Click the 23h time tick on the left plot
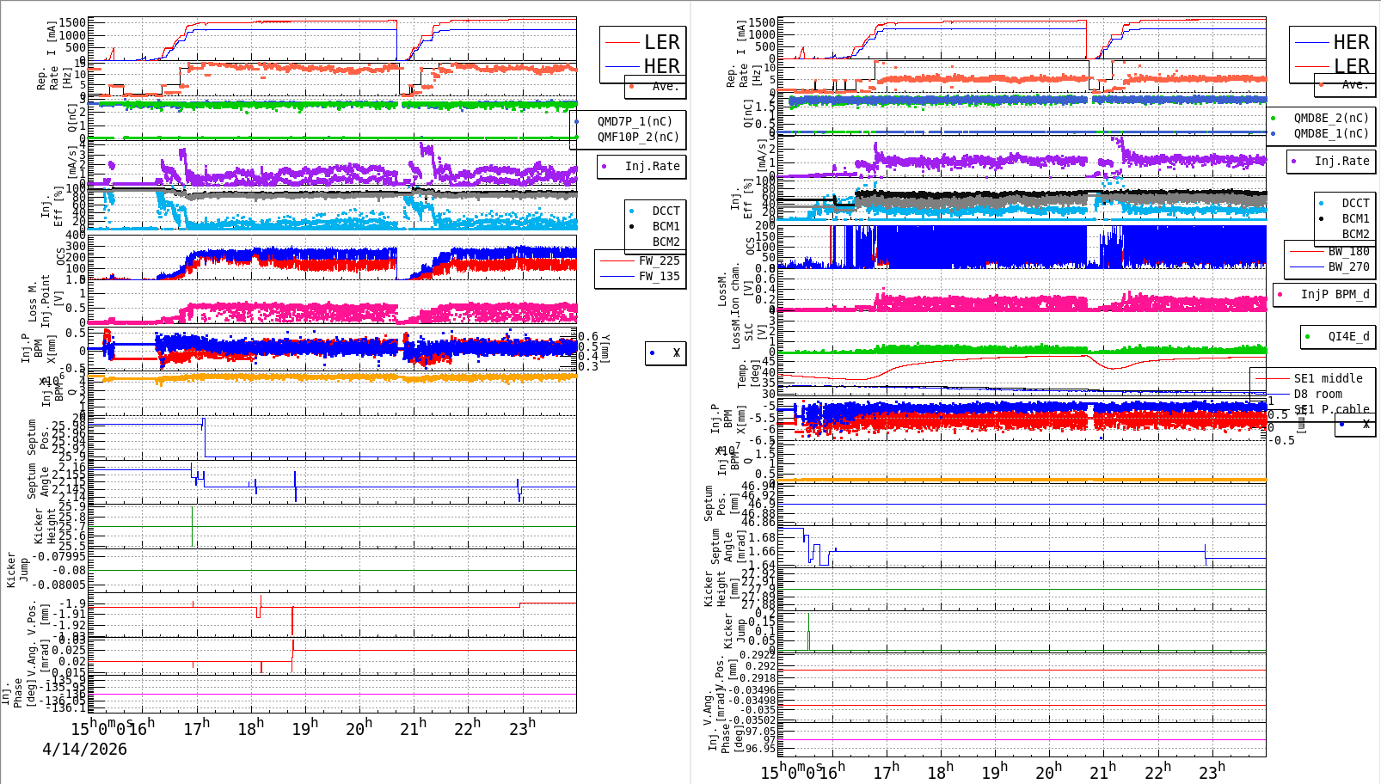Viewport: 1381px width, 784px height. (x=522, y=728)
